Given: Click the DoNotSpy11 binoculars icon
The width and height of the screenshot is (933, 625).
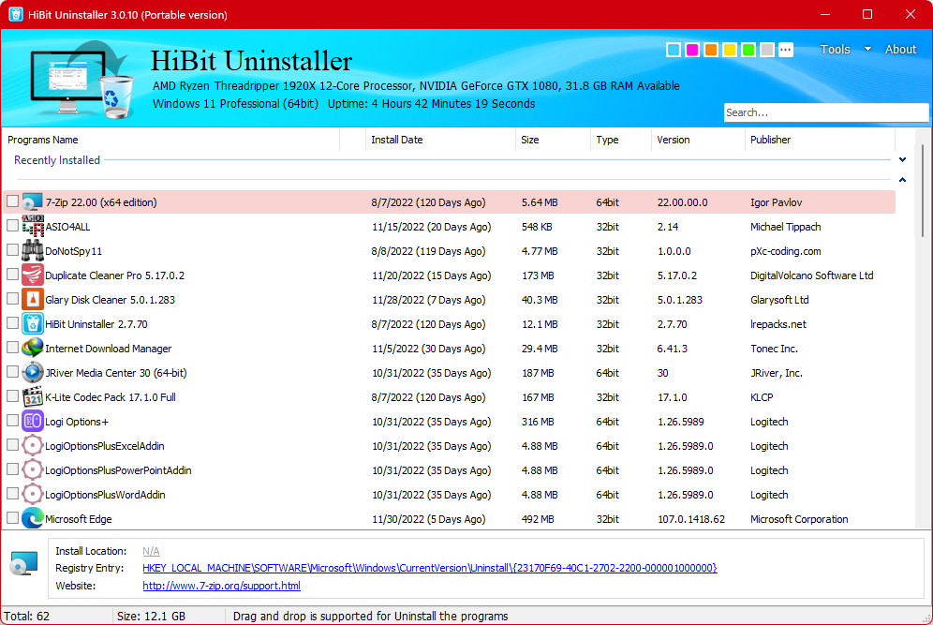Looking at the screenshot, I should click(x=33, y=251).
